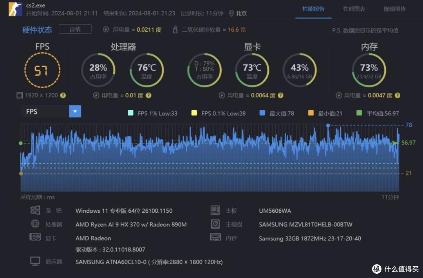
Task: Click the green 平均值 legend swatch
Action: pos(359,113)
